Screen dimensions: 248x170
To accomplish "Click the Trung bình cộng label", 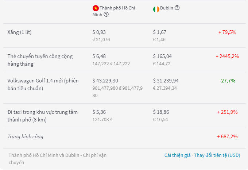I will coord(25,136).
